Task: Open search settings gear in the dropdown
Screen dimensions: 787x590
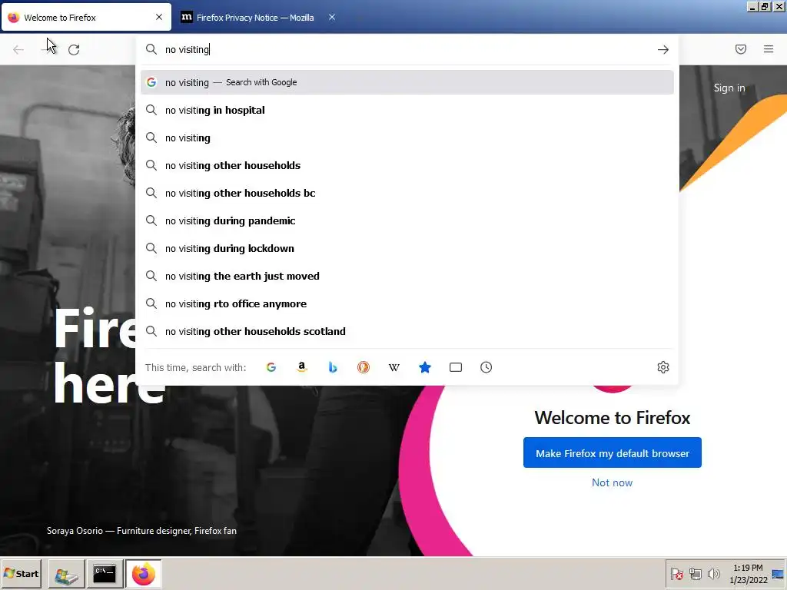Action: click(x=663, y=367)
